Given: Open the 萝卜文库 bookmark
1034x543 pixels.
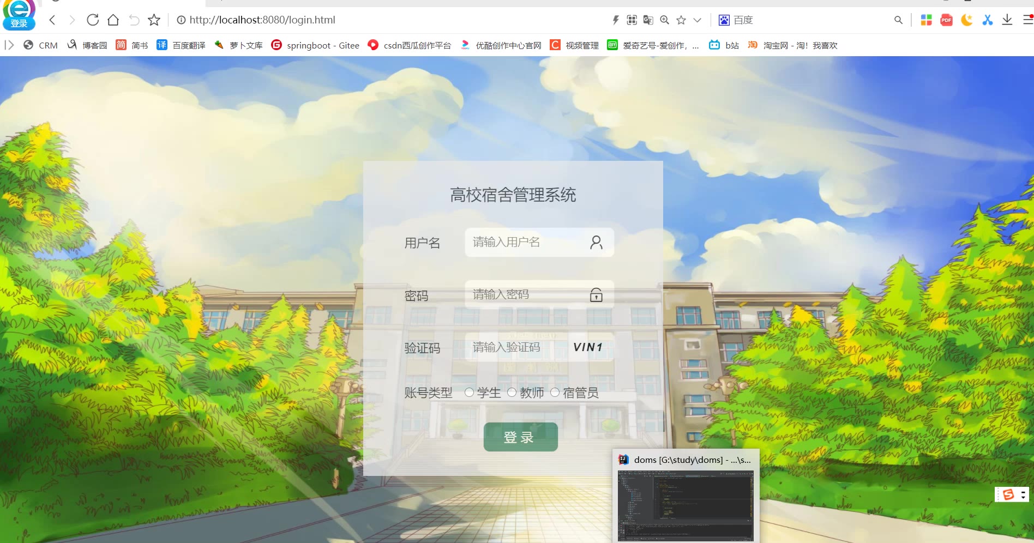Looking at the screenshot, I should point(238,45).
